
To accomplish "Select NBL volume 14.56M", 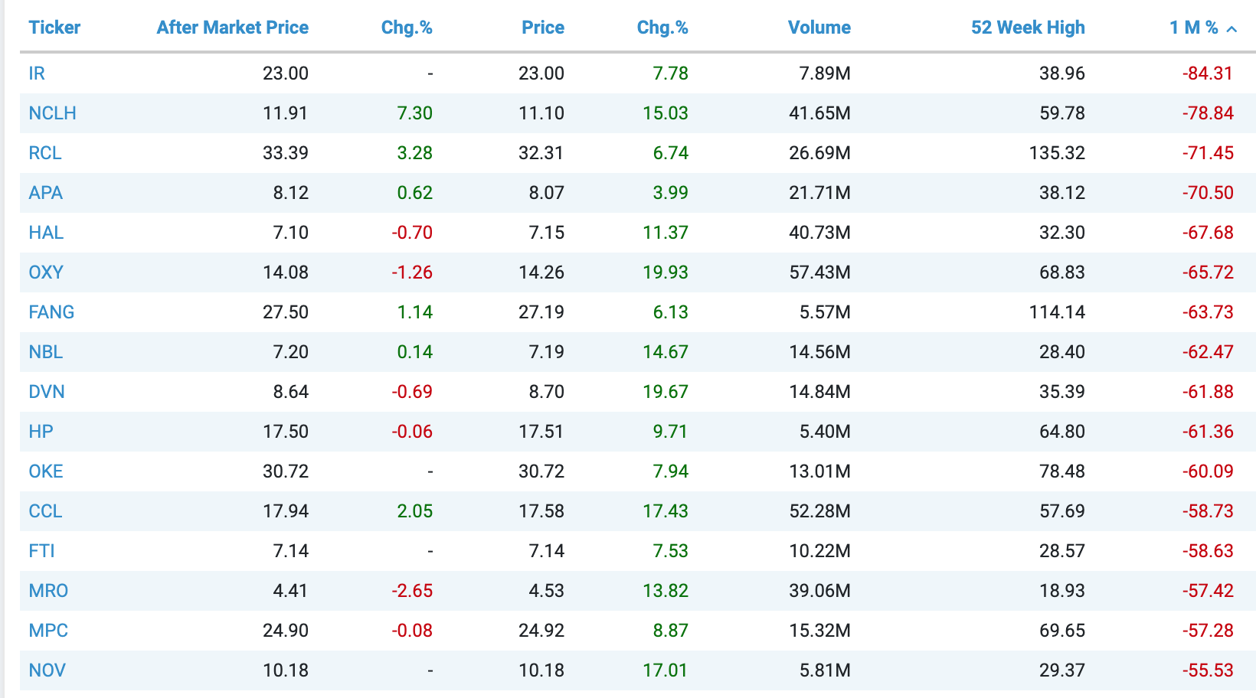I will point(819,352).
